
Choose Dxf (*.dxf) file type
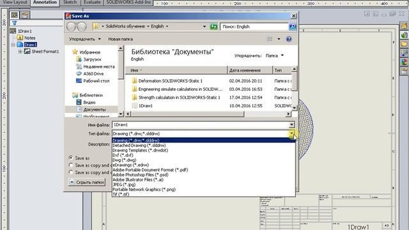coord(203,155)
